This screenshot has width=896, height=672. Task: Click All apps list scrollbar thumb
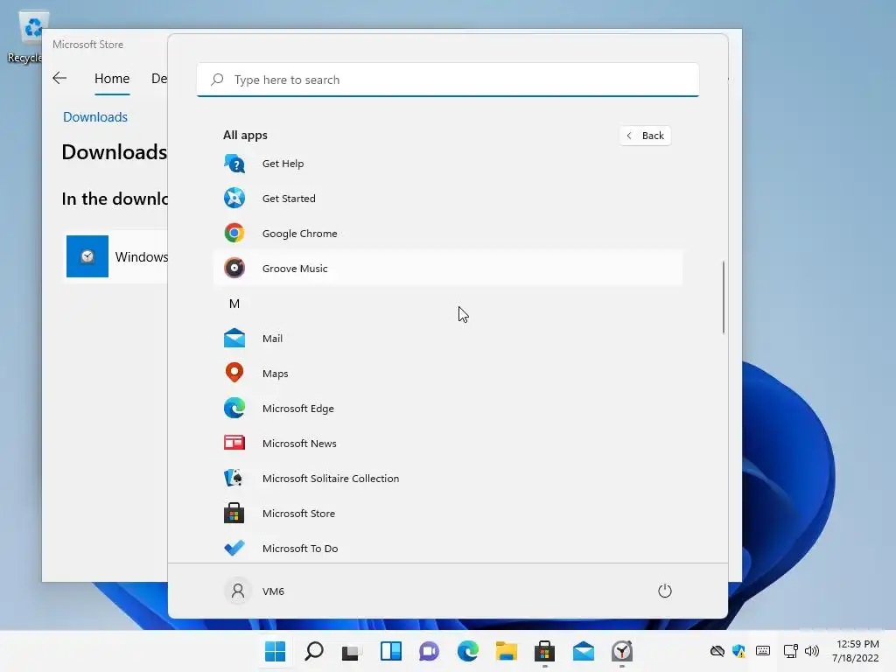[x=724, y=297]
